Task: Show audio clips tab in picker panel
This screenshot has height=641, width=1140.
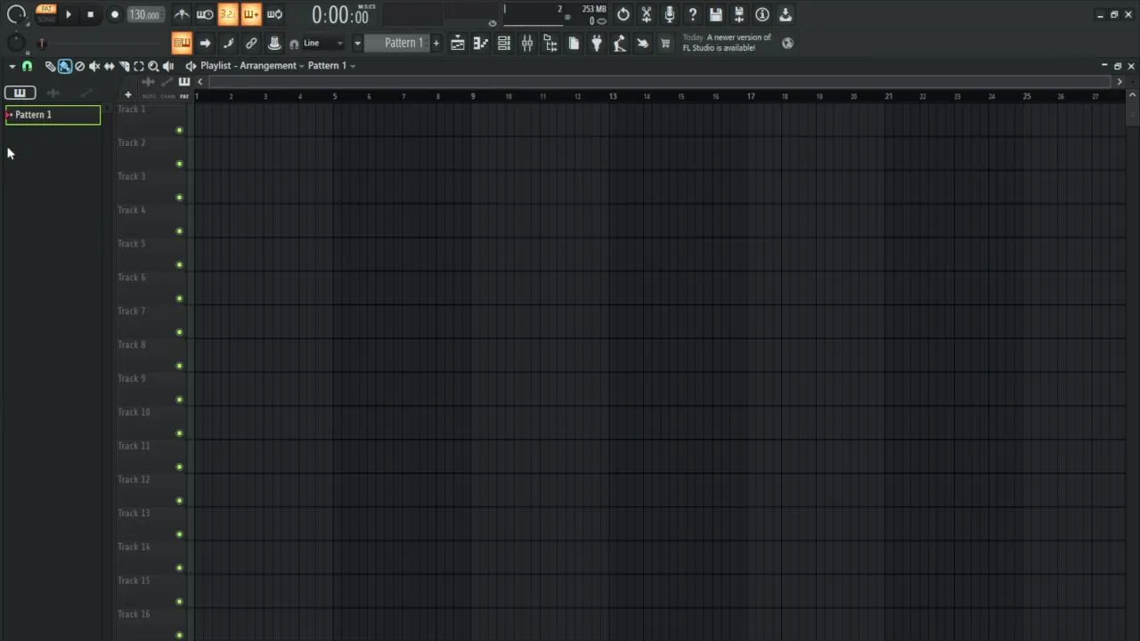Action: point(53,93)
